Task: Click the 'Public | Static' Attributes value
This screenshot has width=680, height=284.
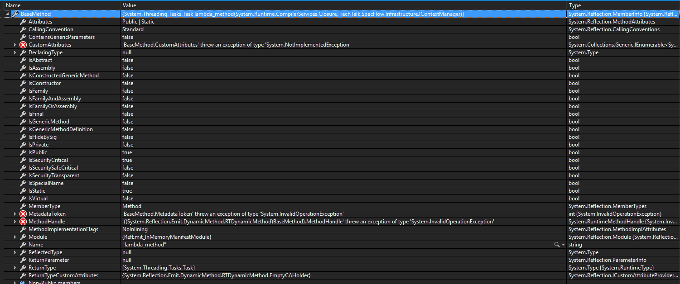Action: pyautogui.click(x=138, y=22)
